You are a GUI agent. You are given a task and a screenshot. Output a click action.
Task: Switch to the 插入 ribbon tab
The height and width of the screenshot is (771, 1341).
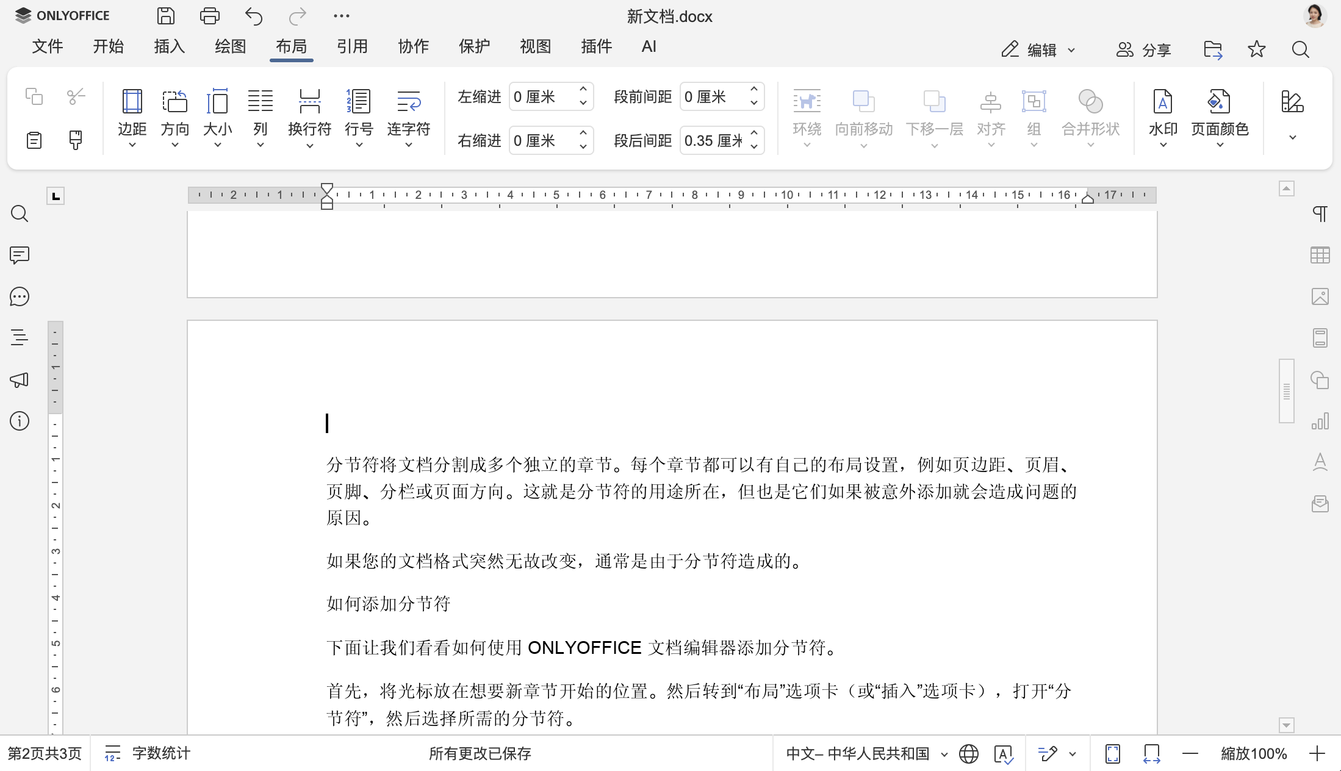click(169, 46)
